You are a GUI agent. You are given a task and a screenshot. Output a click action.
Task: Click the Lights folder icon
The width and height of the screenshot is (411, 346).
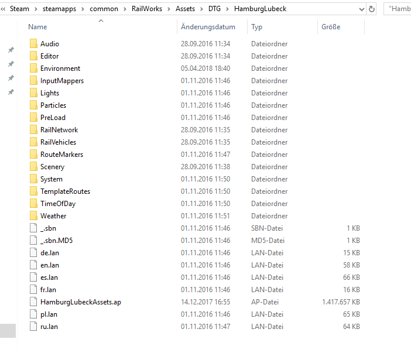[33, 93]
